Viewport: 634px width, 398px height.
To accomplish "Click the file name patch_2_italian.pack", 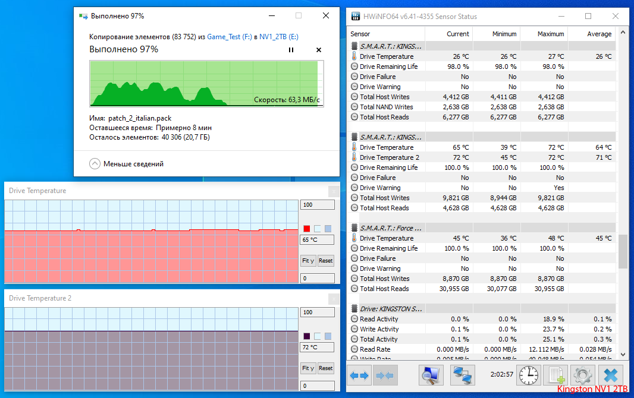I will [140, 118].
